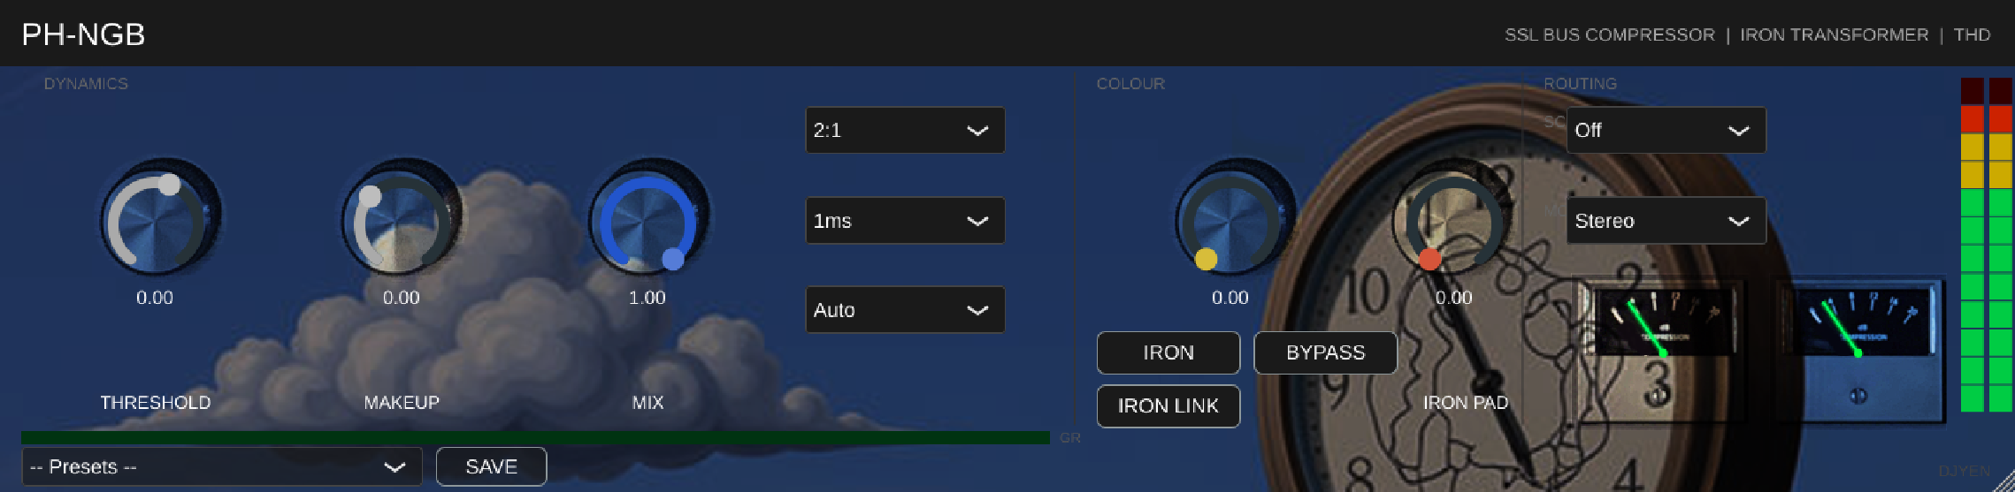Click the green gain reduction bar
2015x492 pixels.
tap(535, 438)
